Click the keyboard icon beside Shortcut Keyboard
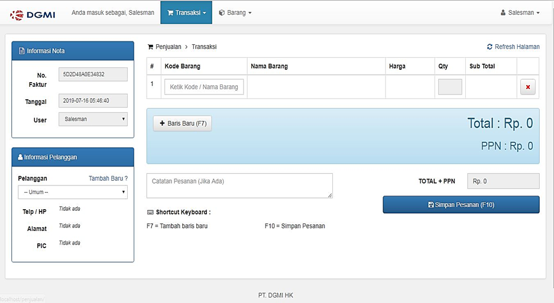Screen dimensions: 554x303 [x=150, y=212]
